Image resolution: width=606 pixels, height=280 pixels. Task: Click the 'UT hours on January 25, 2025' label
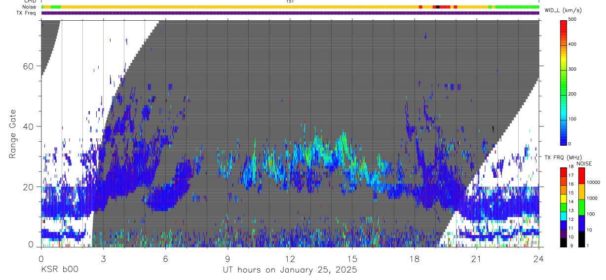290,270
